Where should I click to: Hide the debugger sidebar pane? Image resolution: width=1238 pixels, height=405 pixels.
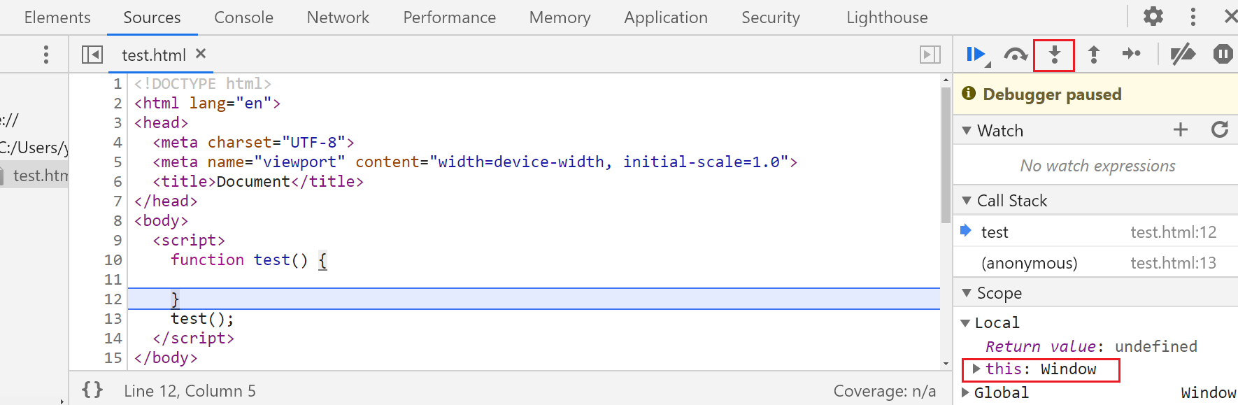[x=930, y=55]
